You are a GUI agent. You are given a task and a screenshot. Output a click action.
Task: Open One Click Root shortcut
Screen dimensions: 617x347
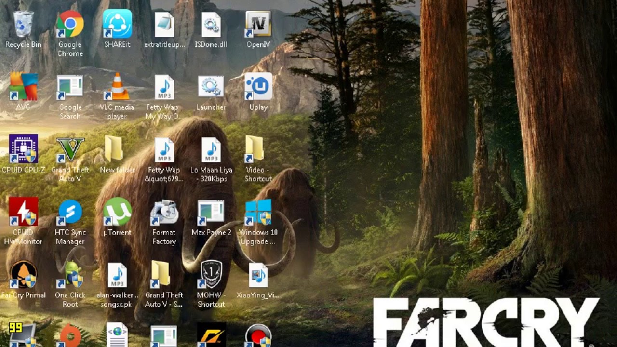[70, 275]
